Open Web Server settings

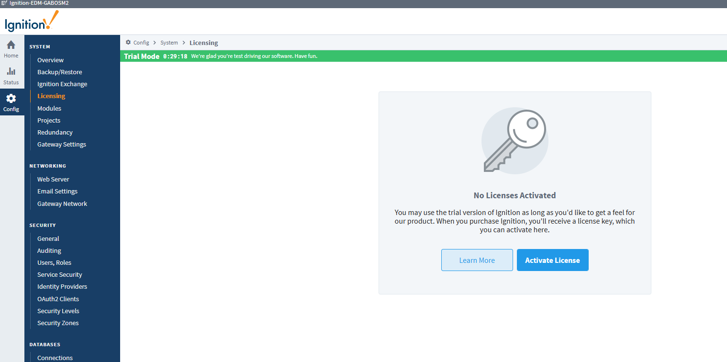[53, 179]
